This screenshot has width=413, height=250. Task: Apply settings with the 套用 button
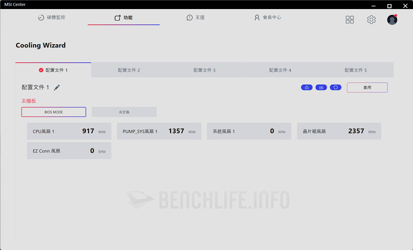click(x=367, y=87)
